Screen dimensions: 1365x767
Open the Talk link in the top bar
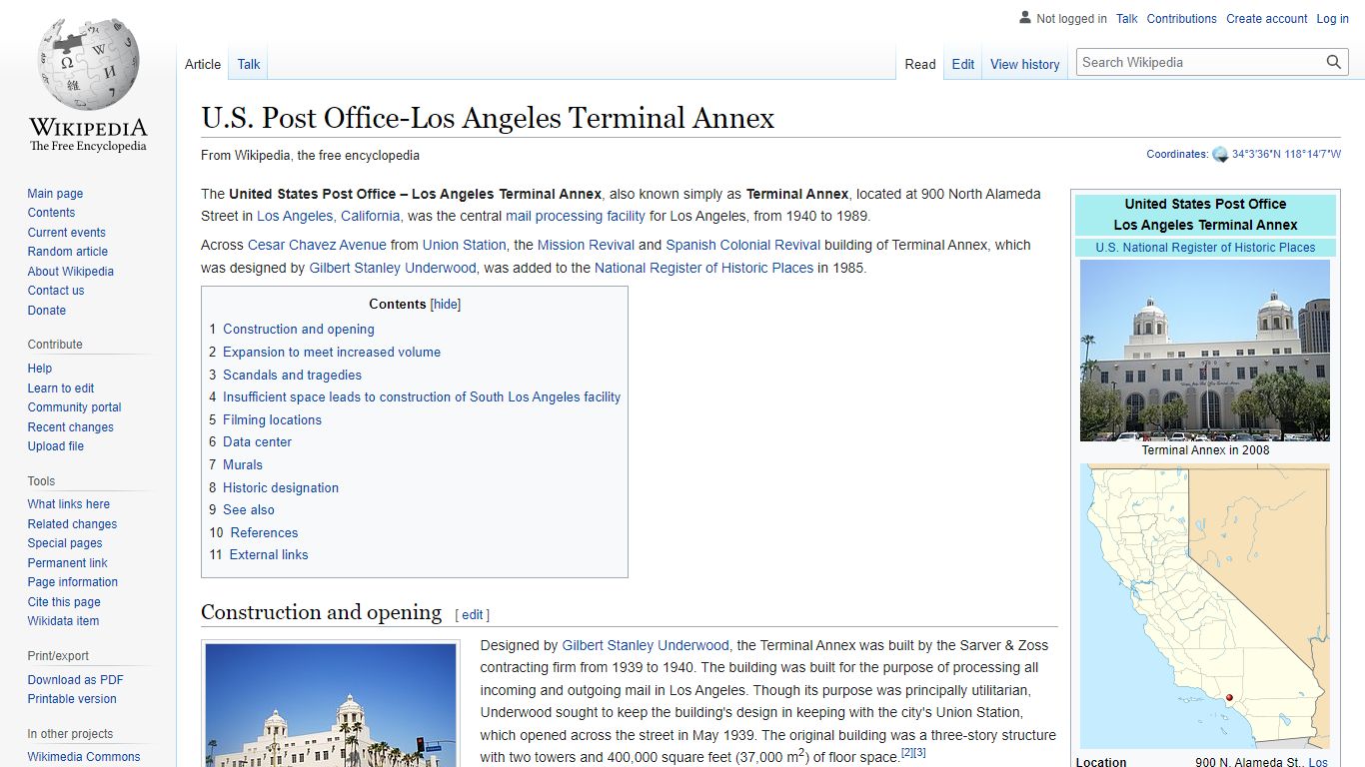click(x=1127, y=19)
